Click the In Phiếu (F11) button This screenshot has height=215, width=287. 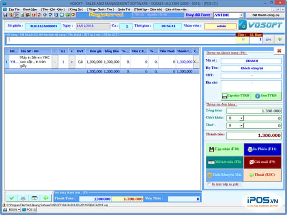click(x=263, y=149)
